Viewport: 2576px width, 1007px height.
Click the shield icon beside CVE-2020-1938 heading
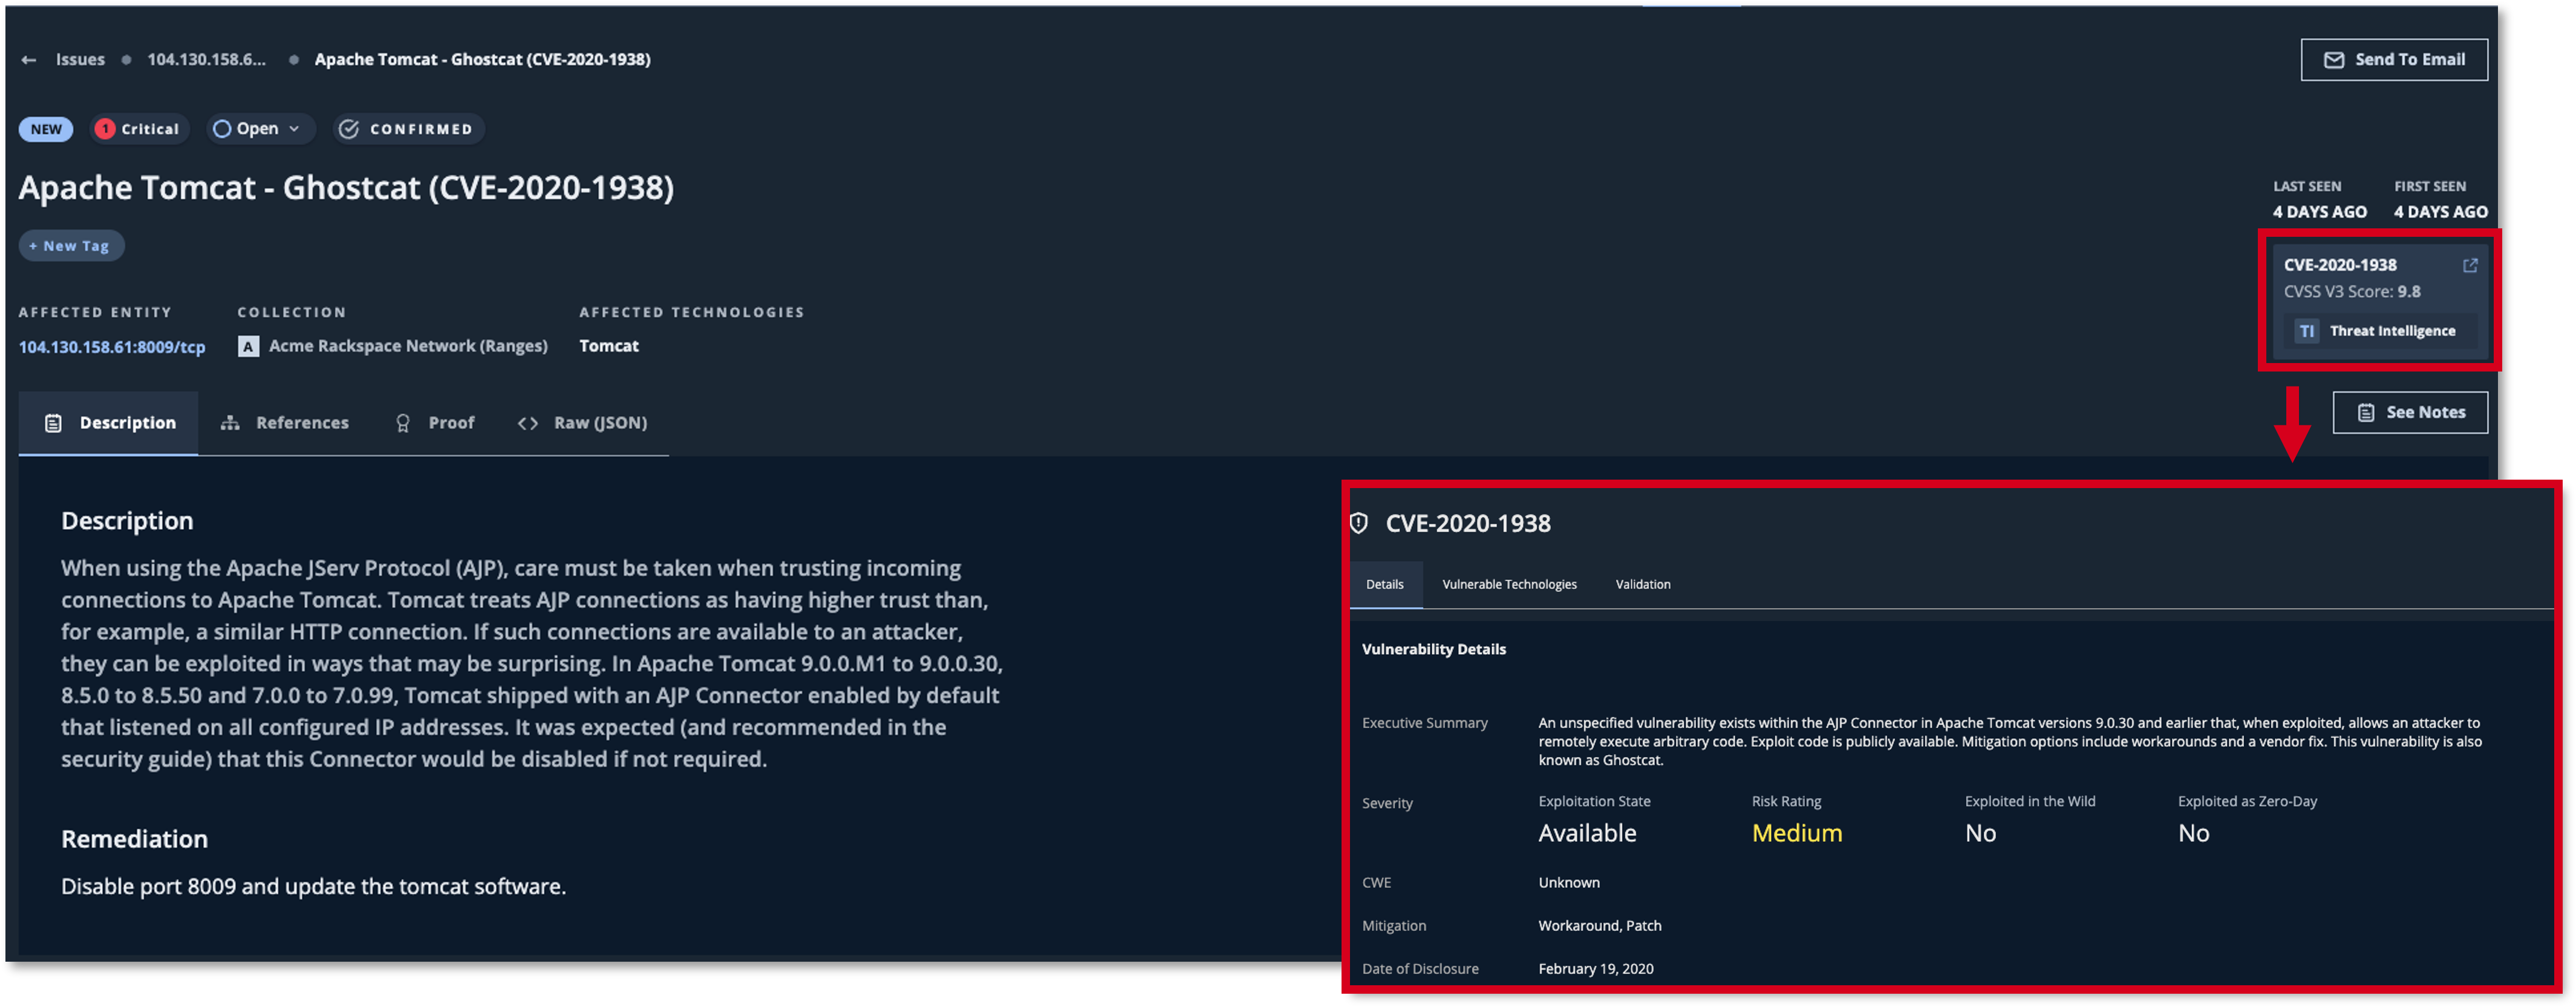pos(1359,524)
